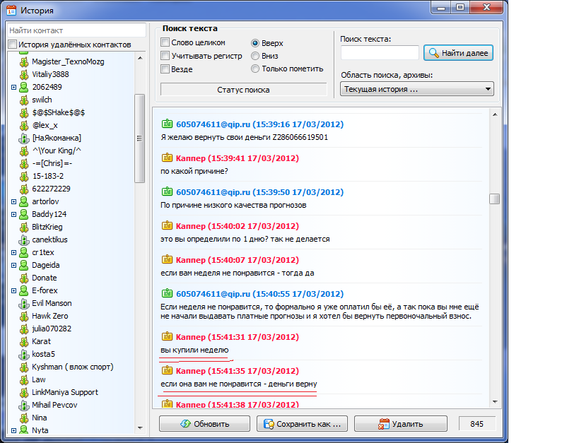Click the green user icon beside 2062489
Image resolution: width=579 pixels, height=443 pixels.
pyautogui.click(x=24, y=87)
